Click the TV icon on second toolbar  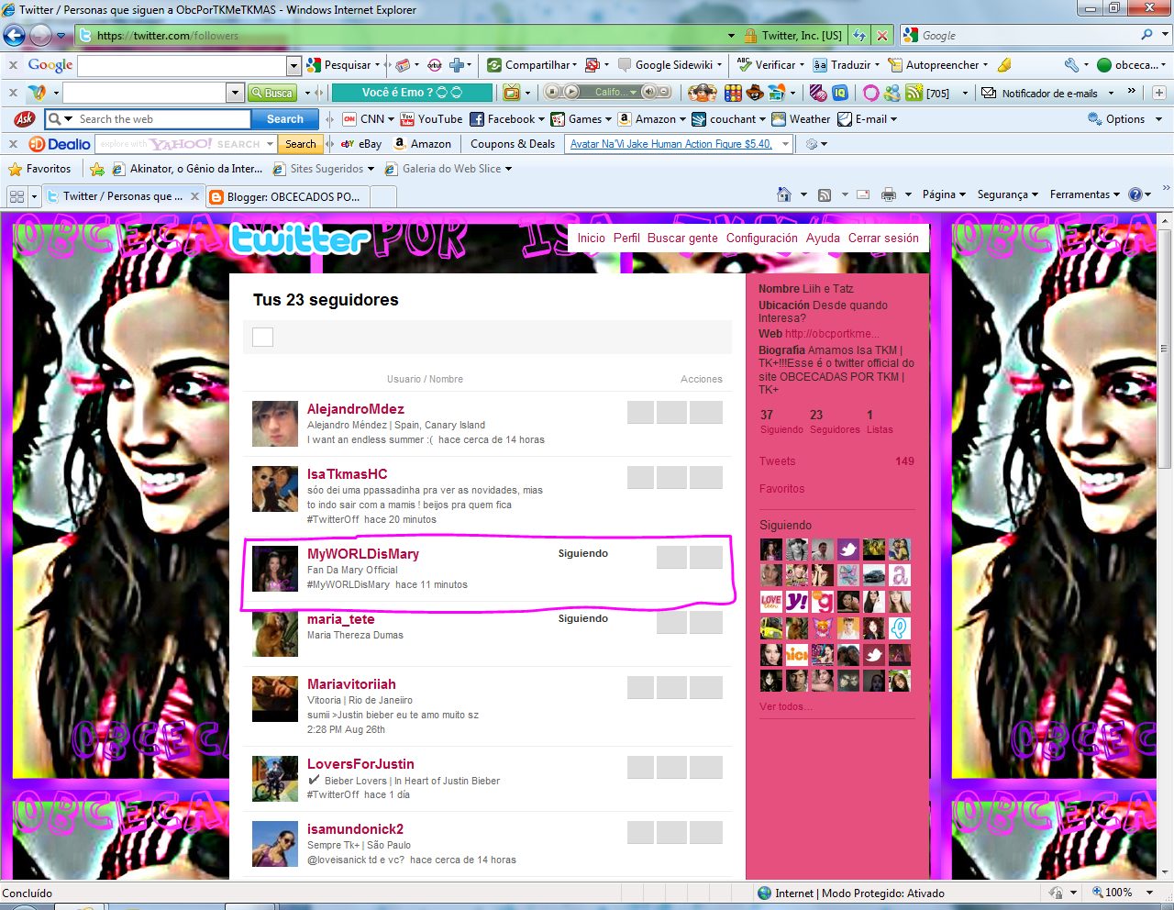[511, 92]
